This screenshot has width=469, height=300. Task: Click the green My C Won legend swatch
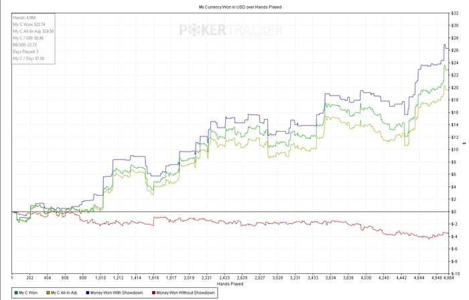[16, 293]
